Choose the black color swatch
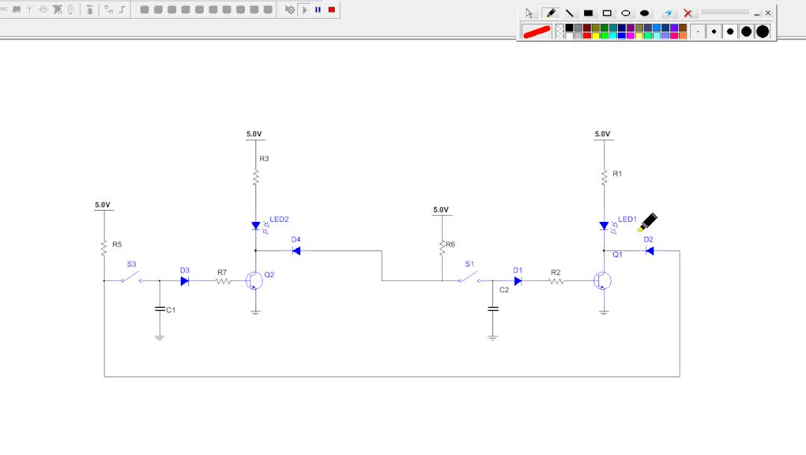This screenshot has width=806, height=455. click(x=569, y=28)
